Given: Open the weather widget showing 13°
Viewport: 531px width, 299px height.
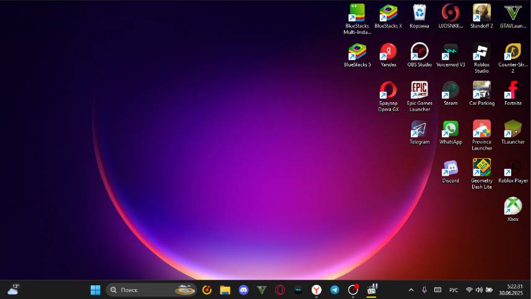Looking at the screenshot, I should point(13,290).
